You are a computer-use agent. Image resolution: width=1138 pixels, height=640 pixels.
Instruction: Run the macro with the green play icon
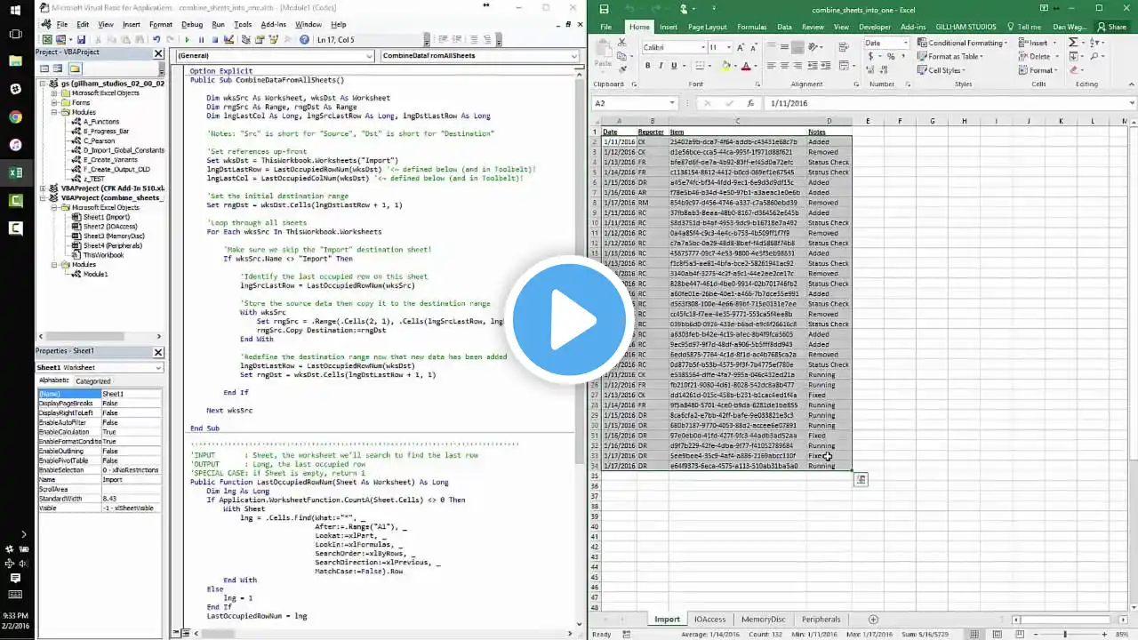(x=187, y=40)
